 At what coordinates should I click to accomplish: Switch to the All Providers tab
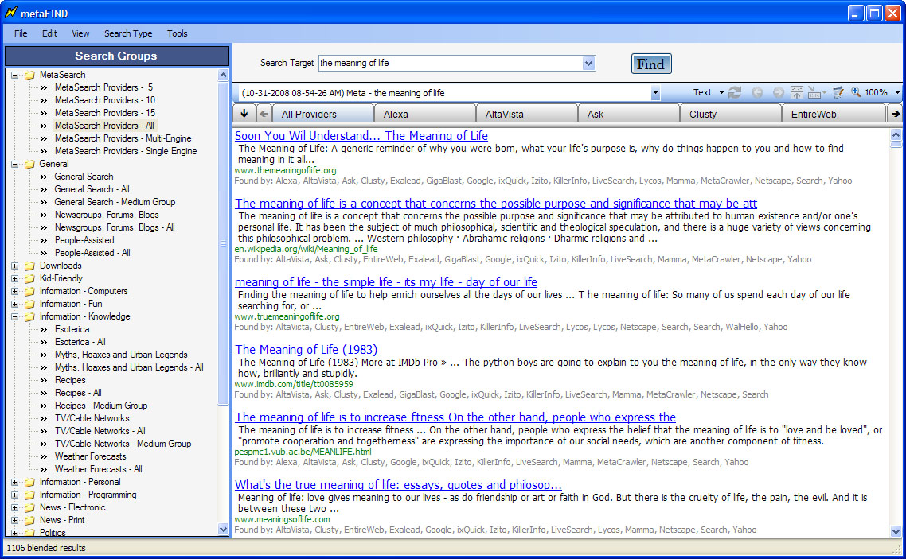click(x=322, y=114)
